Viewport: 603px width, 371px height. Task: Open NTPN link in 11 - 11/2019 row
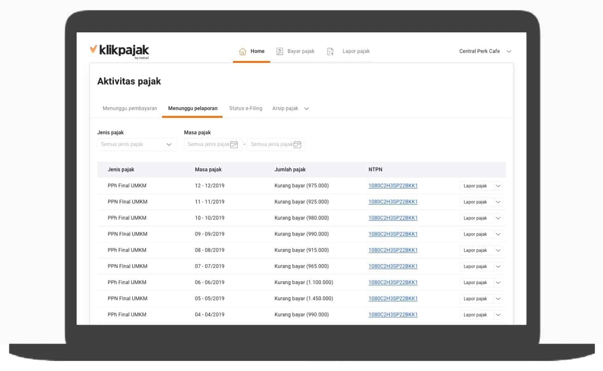[x=393, y=202]
